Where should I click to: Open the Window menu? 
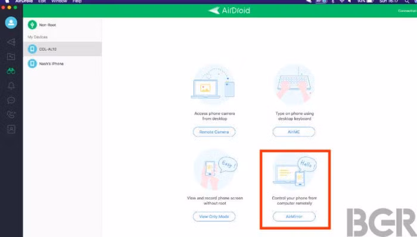[59, 1]
